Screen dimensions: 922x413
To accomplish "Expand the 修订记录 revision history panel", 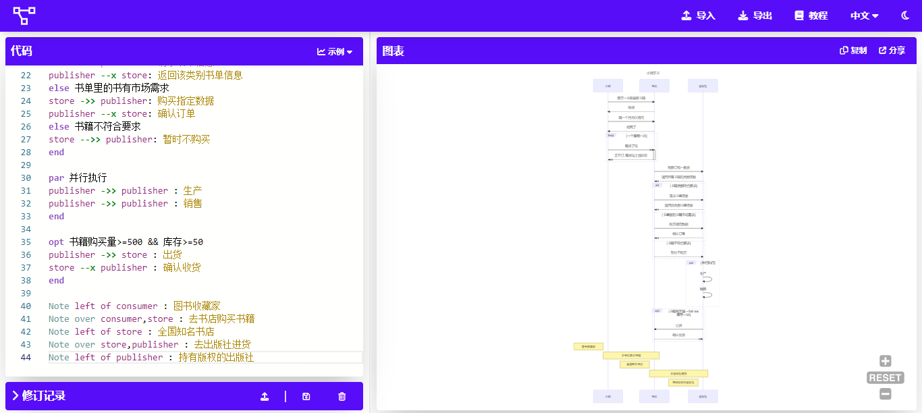I will 38,396.
